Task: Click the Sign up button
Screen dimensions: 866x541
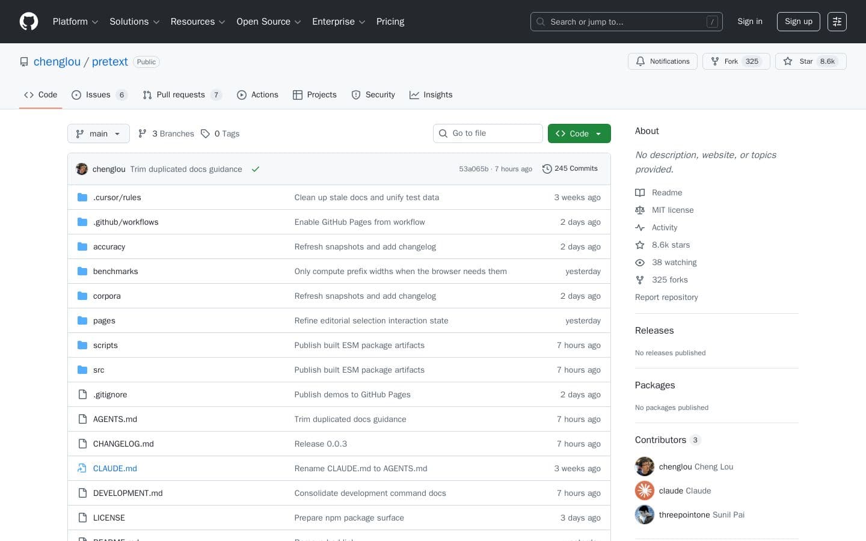Action: (x=798, y=22)
